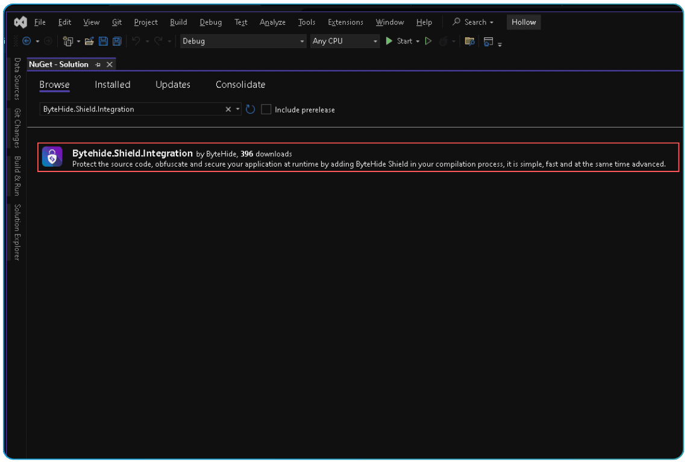
Task: Save the current file with single disk icon
Action: (x=104, y=41)
